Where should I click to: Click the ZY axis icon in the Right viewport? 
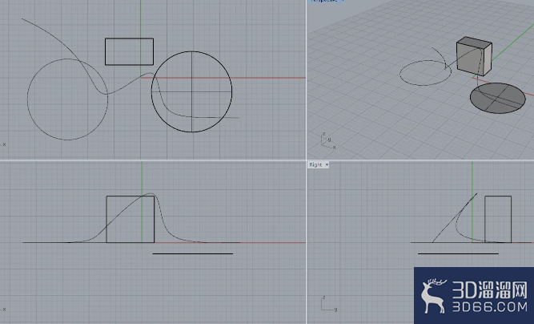[328, 303]
